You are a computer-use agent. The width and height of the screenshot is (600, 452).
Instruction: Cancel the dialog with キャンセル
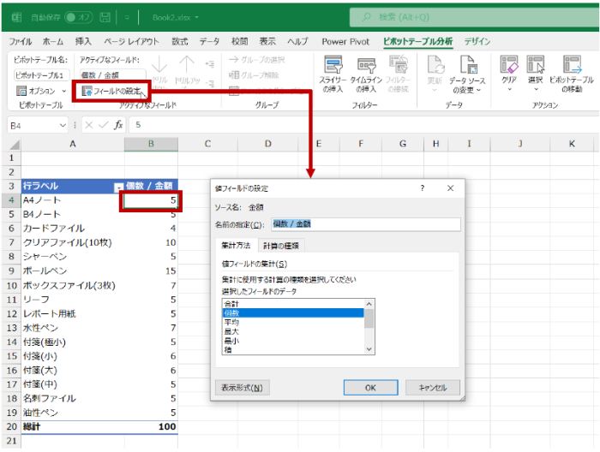click(x=432, y=388)
